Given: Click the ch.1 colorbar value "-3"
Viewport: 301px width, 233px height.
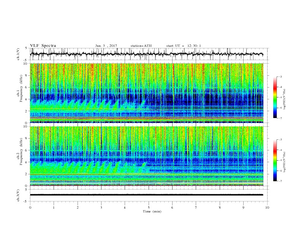Looking at the screenshot, I should 280,77.
